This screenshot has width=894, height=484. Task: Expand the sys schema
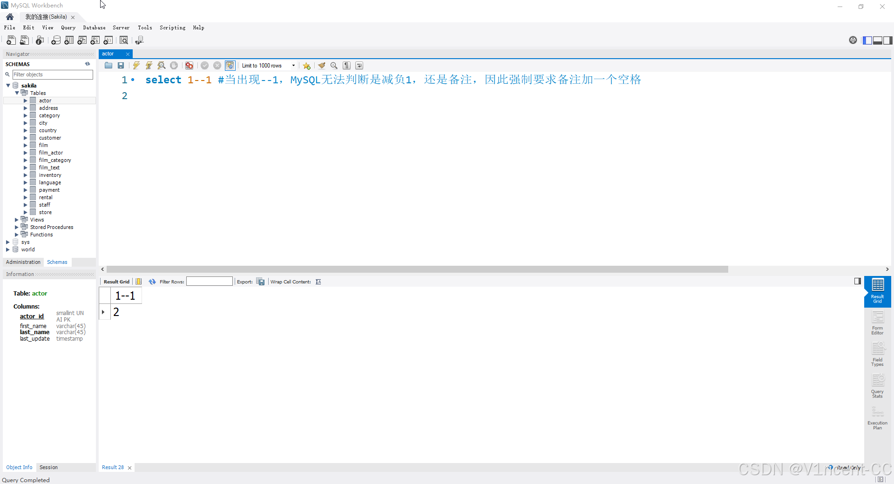8,242
